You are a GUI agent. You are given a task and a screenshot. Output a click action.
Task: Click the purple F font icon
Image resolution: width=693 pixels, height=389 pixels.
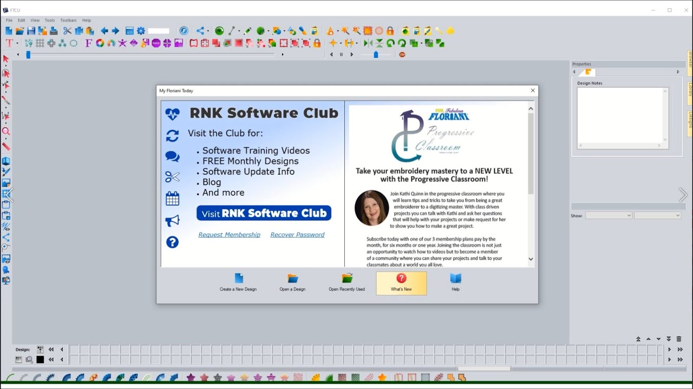pyautogui.click(x=89, y=43)
